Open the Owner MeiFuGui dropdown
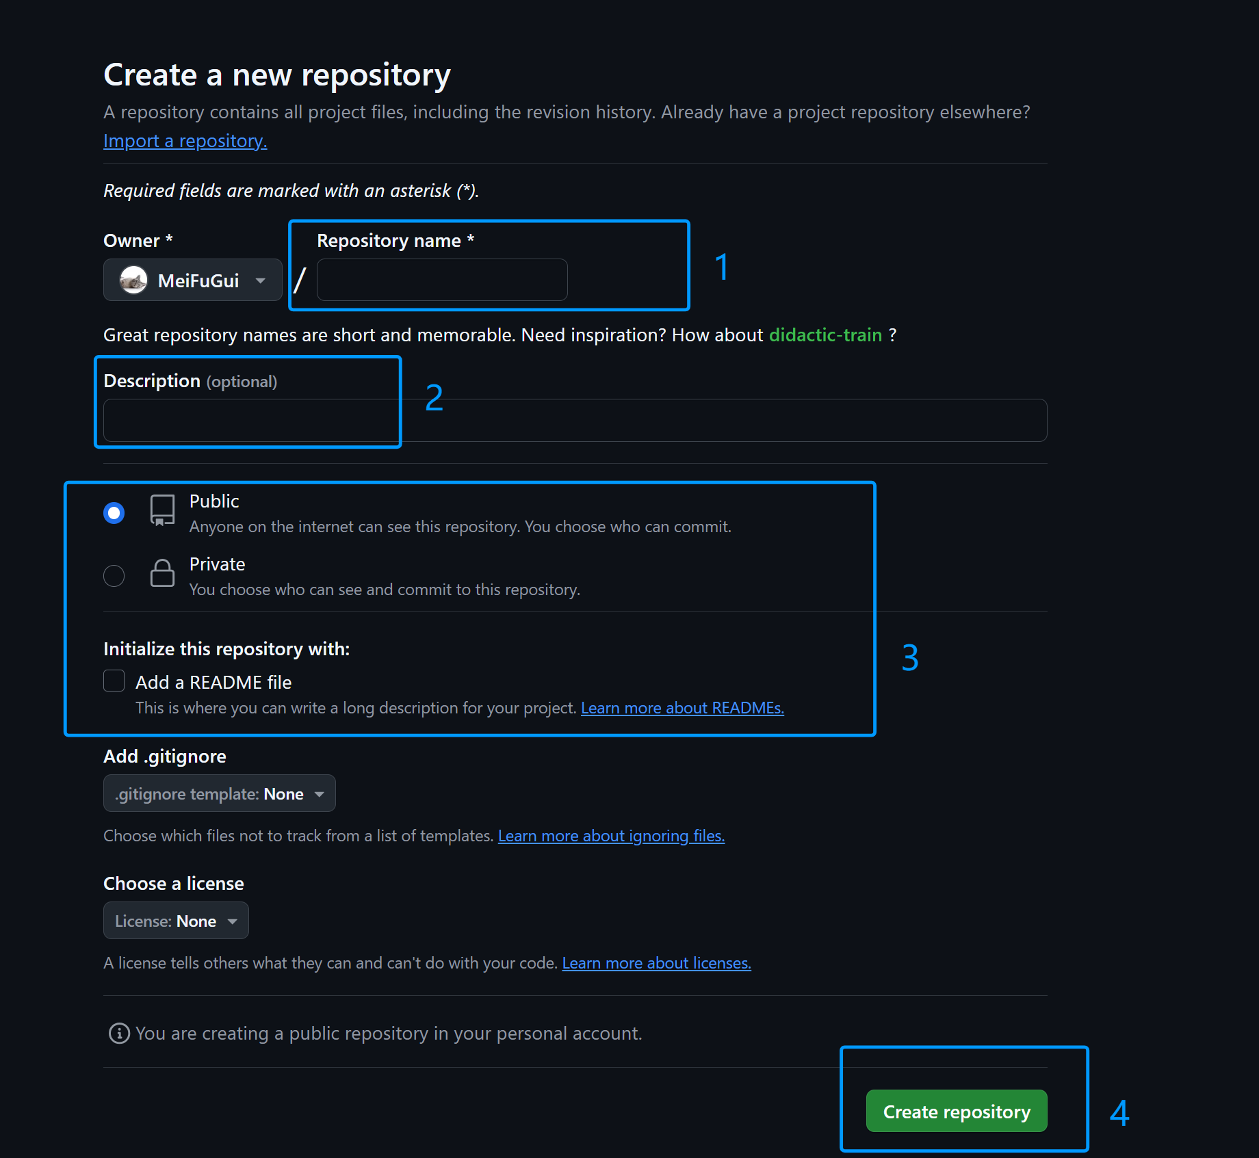Screen dimensions: 1259x1158 pos(193,280)
